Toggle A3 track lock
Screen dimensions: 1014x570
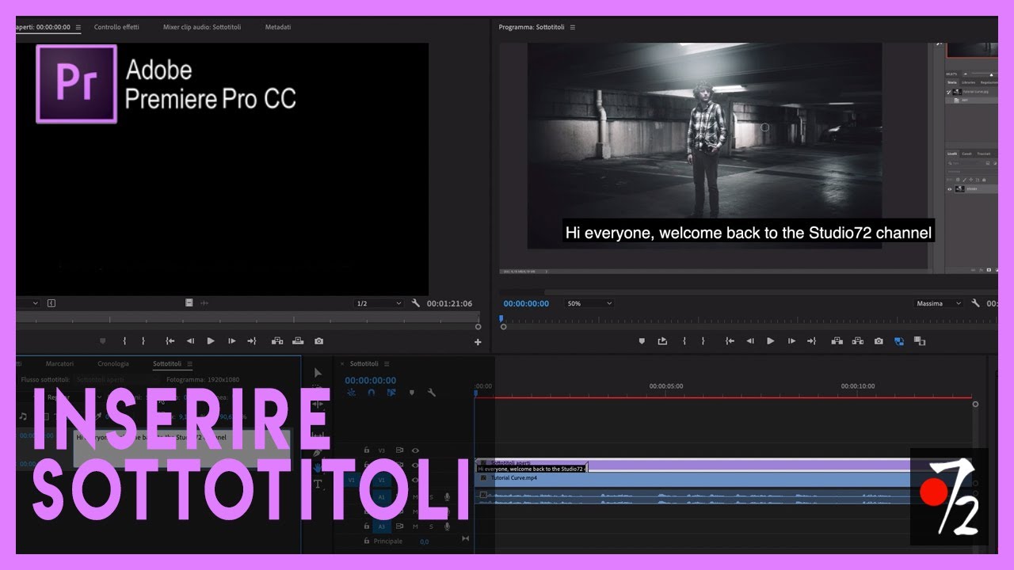(366, 526)
